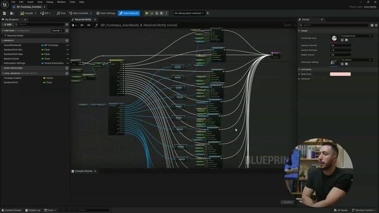Screen dimensions: 379x213
Task: Open the View menu
Action: (x=40, y=2)
